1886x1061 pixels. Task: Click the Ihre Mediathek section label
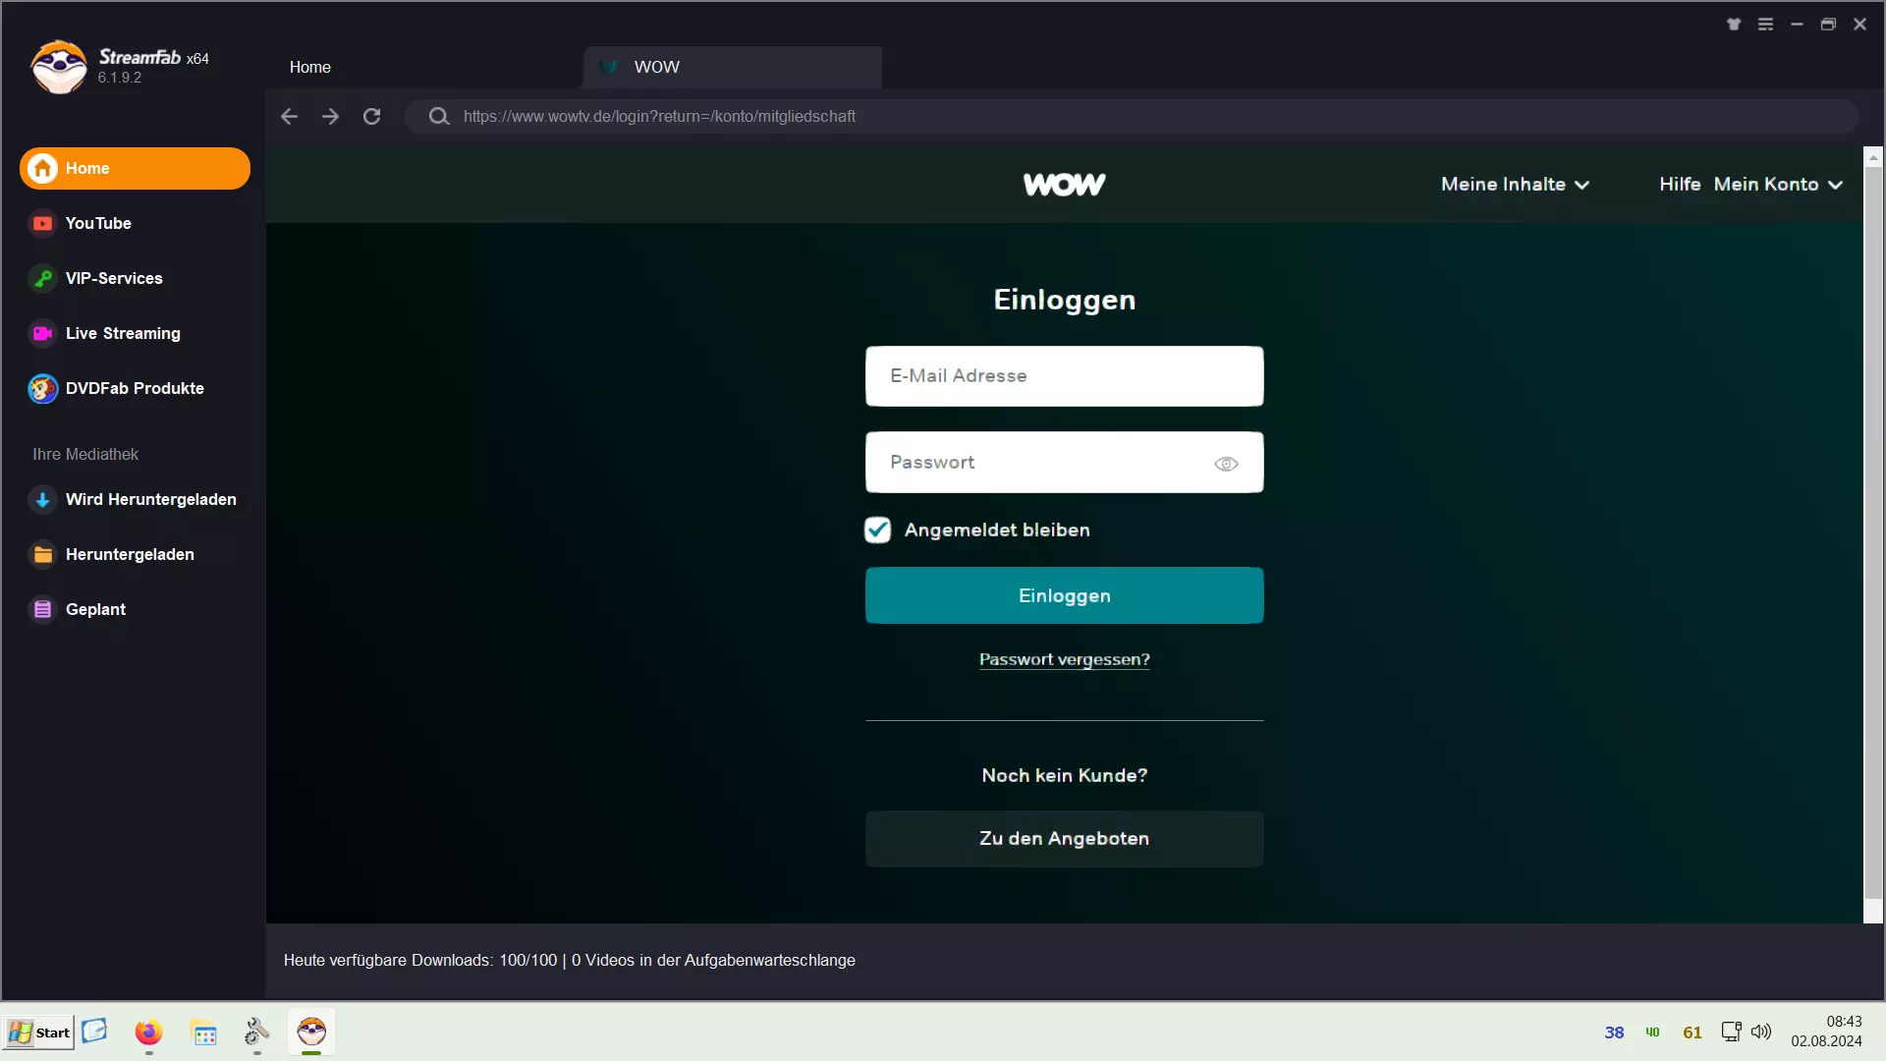[x=85, y=455]
